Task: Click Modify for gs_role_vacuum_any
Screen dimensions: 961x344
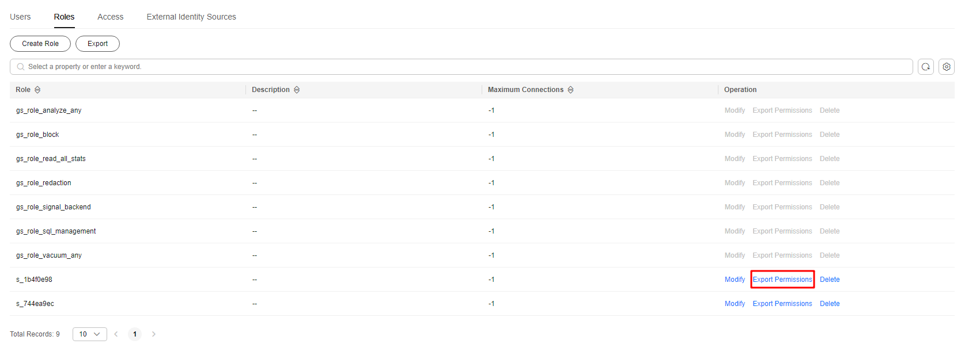Action: coord(735,255)
